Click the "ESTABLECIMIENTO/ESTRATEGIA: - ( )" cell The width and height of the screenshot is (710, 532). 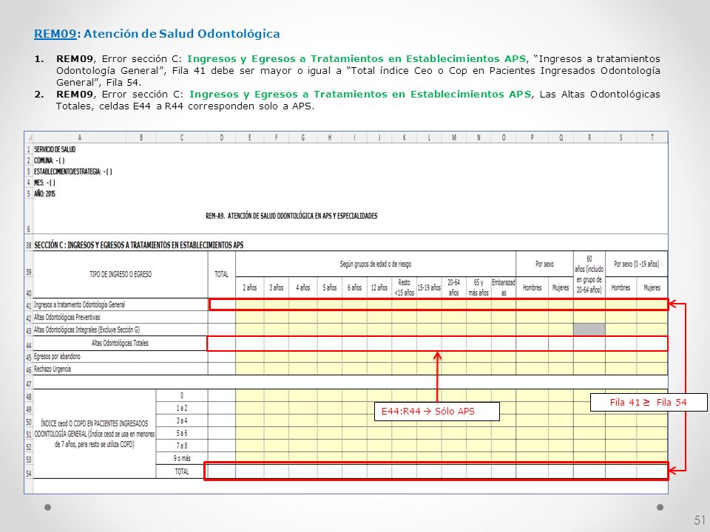tap(73, 172)
